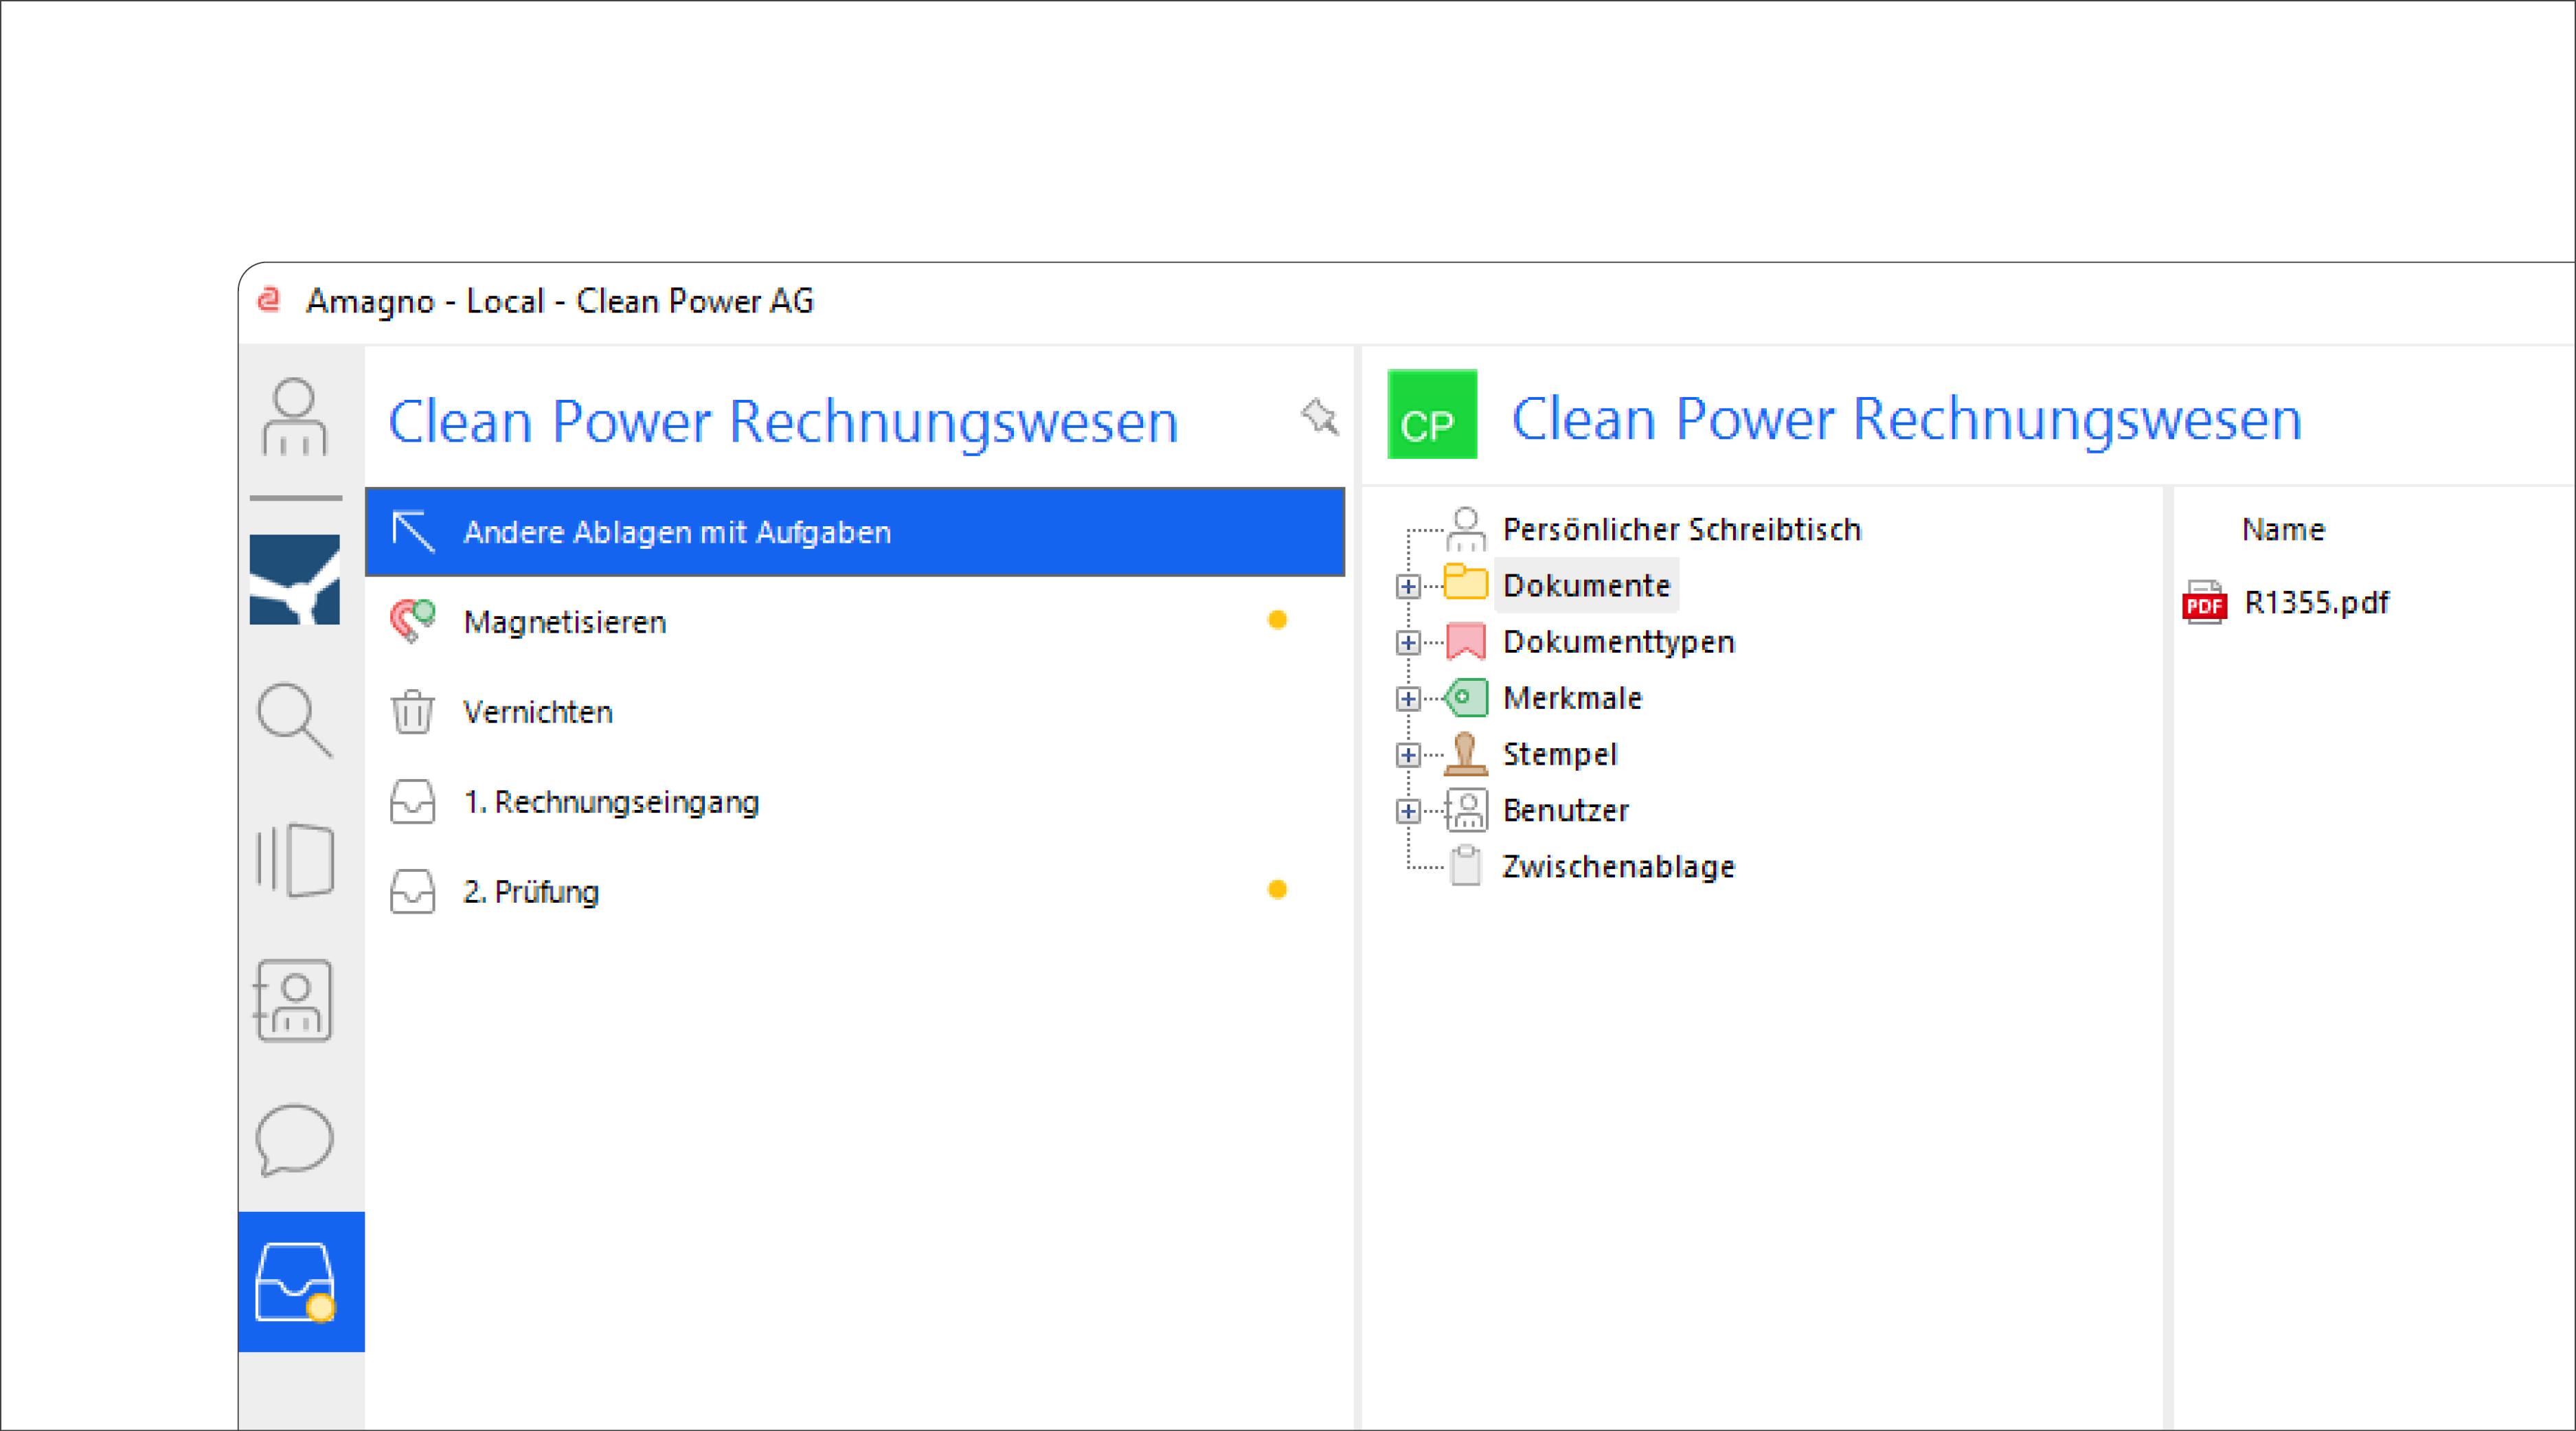2576x1431 pixels.
Task: Click the Persönlicher Schreibtisch person icon
Action: [1466, 529]
